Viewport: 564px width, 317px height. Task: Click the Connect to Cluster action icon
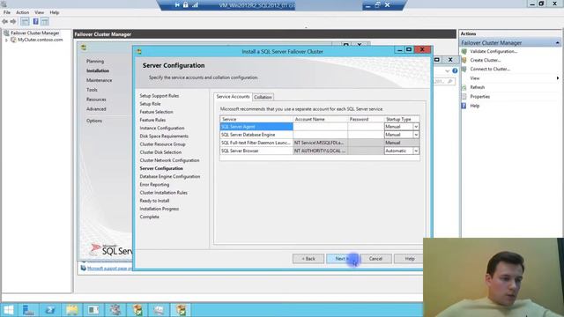464,69
